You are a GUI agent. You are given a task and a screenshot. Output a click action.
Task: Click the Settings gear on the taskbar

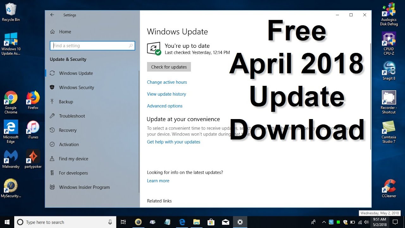coord(240,222)
